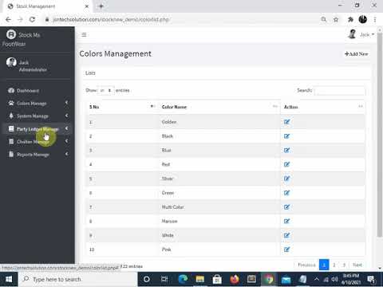The height and width of the screenshot is (287, 383).
Task: Click the zoom magnifier icon in address bar
Action: click(324, 19)
